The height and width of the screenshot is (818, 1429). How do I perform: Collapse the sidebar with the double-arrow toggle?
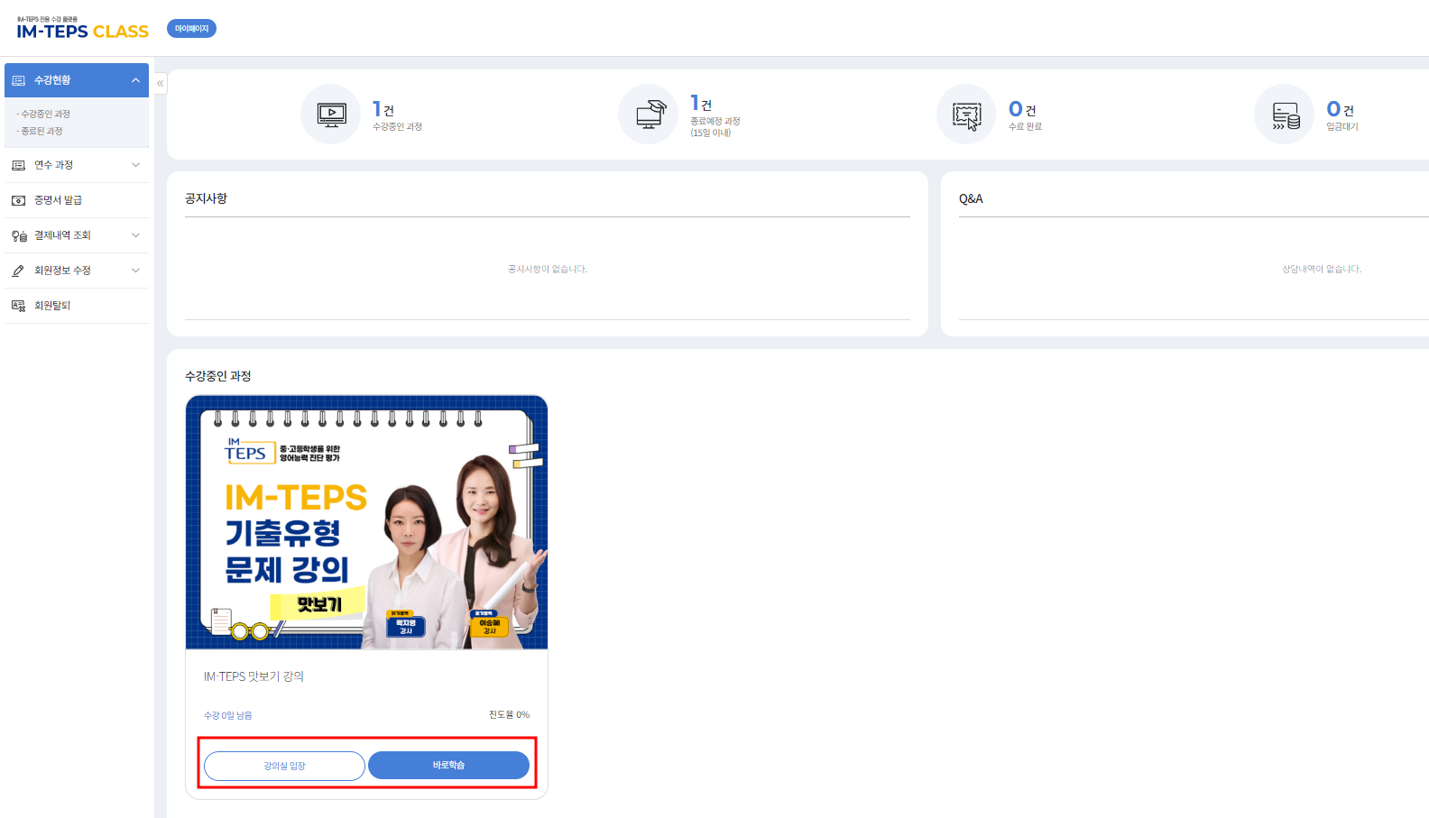pos(161,83)
